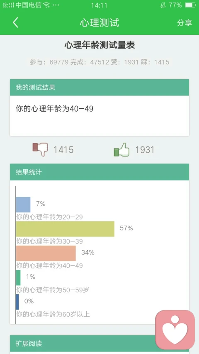
Task: Select the 结果统计 section header
Action: pos(99,172)
